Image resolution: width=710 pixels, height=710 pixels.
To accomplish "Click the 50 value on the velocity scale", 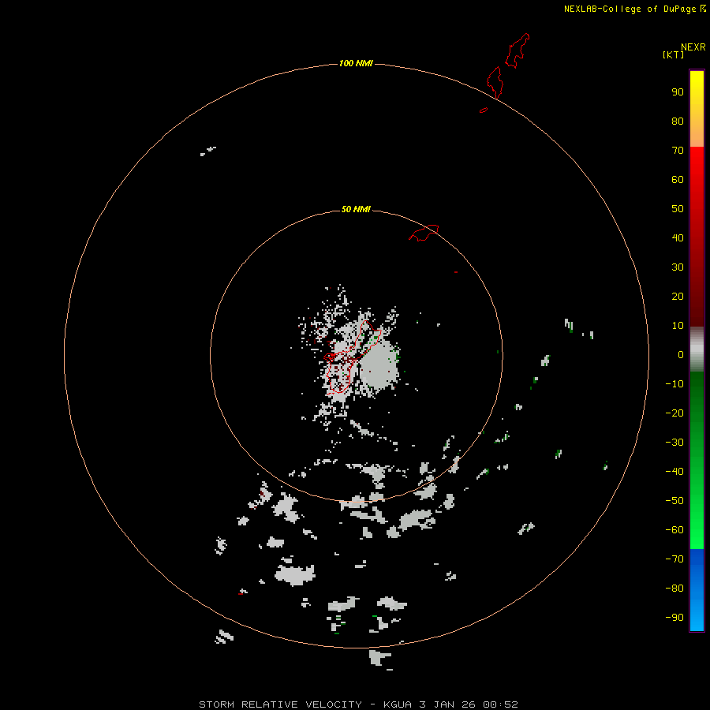I will [678, 209].
